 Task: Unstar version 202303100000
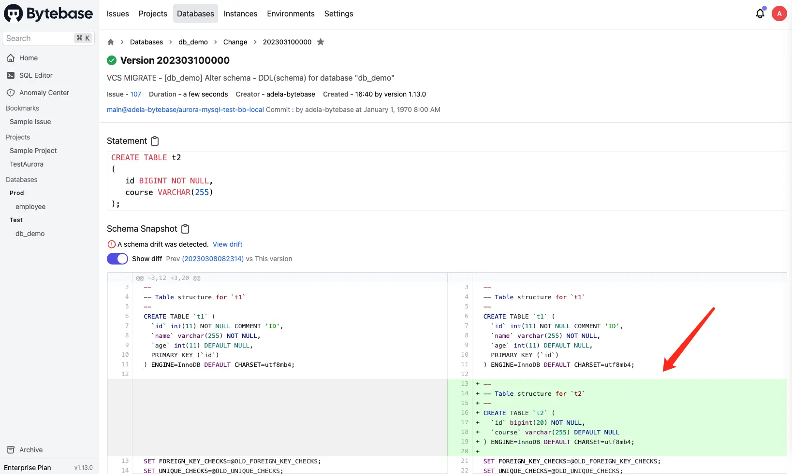(x=321, y=42)
